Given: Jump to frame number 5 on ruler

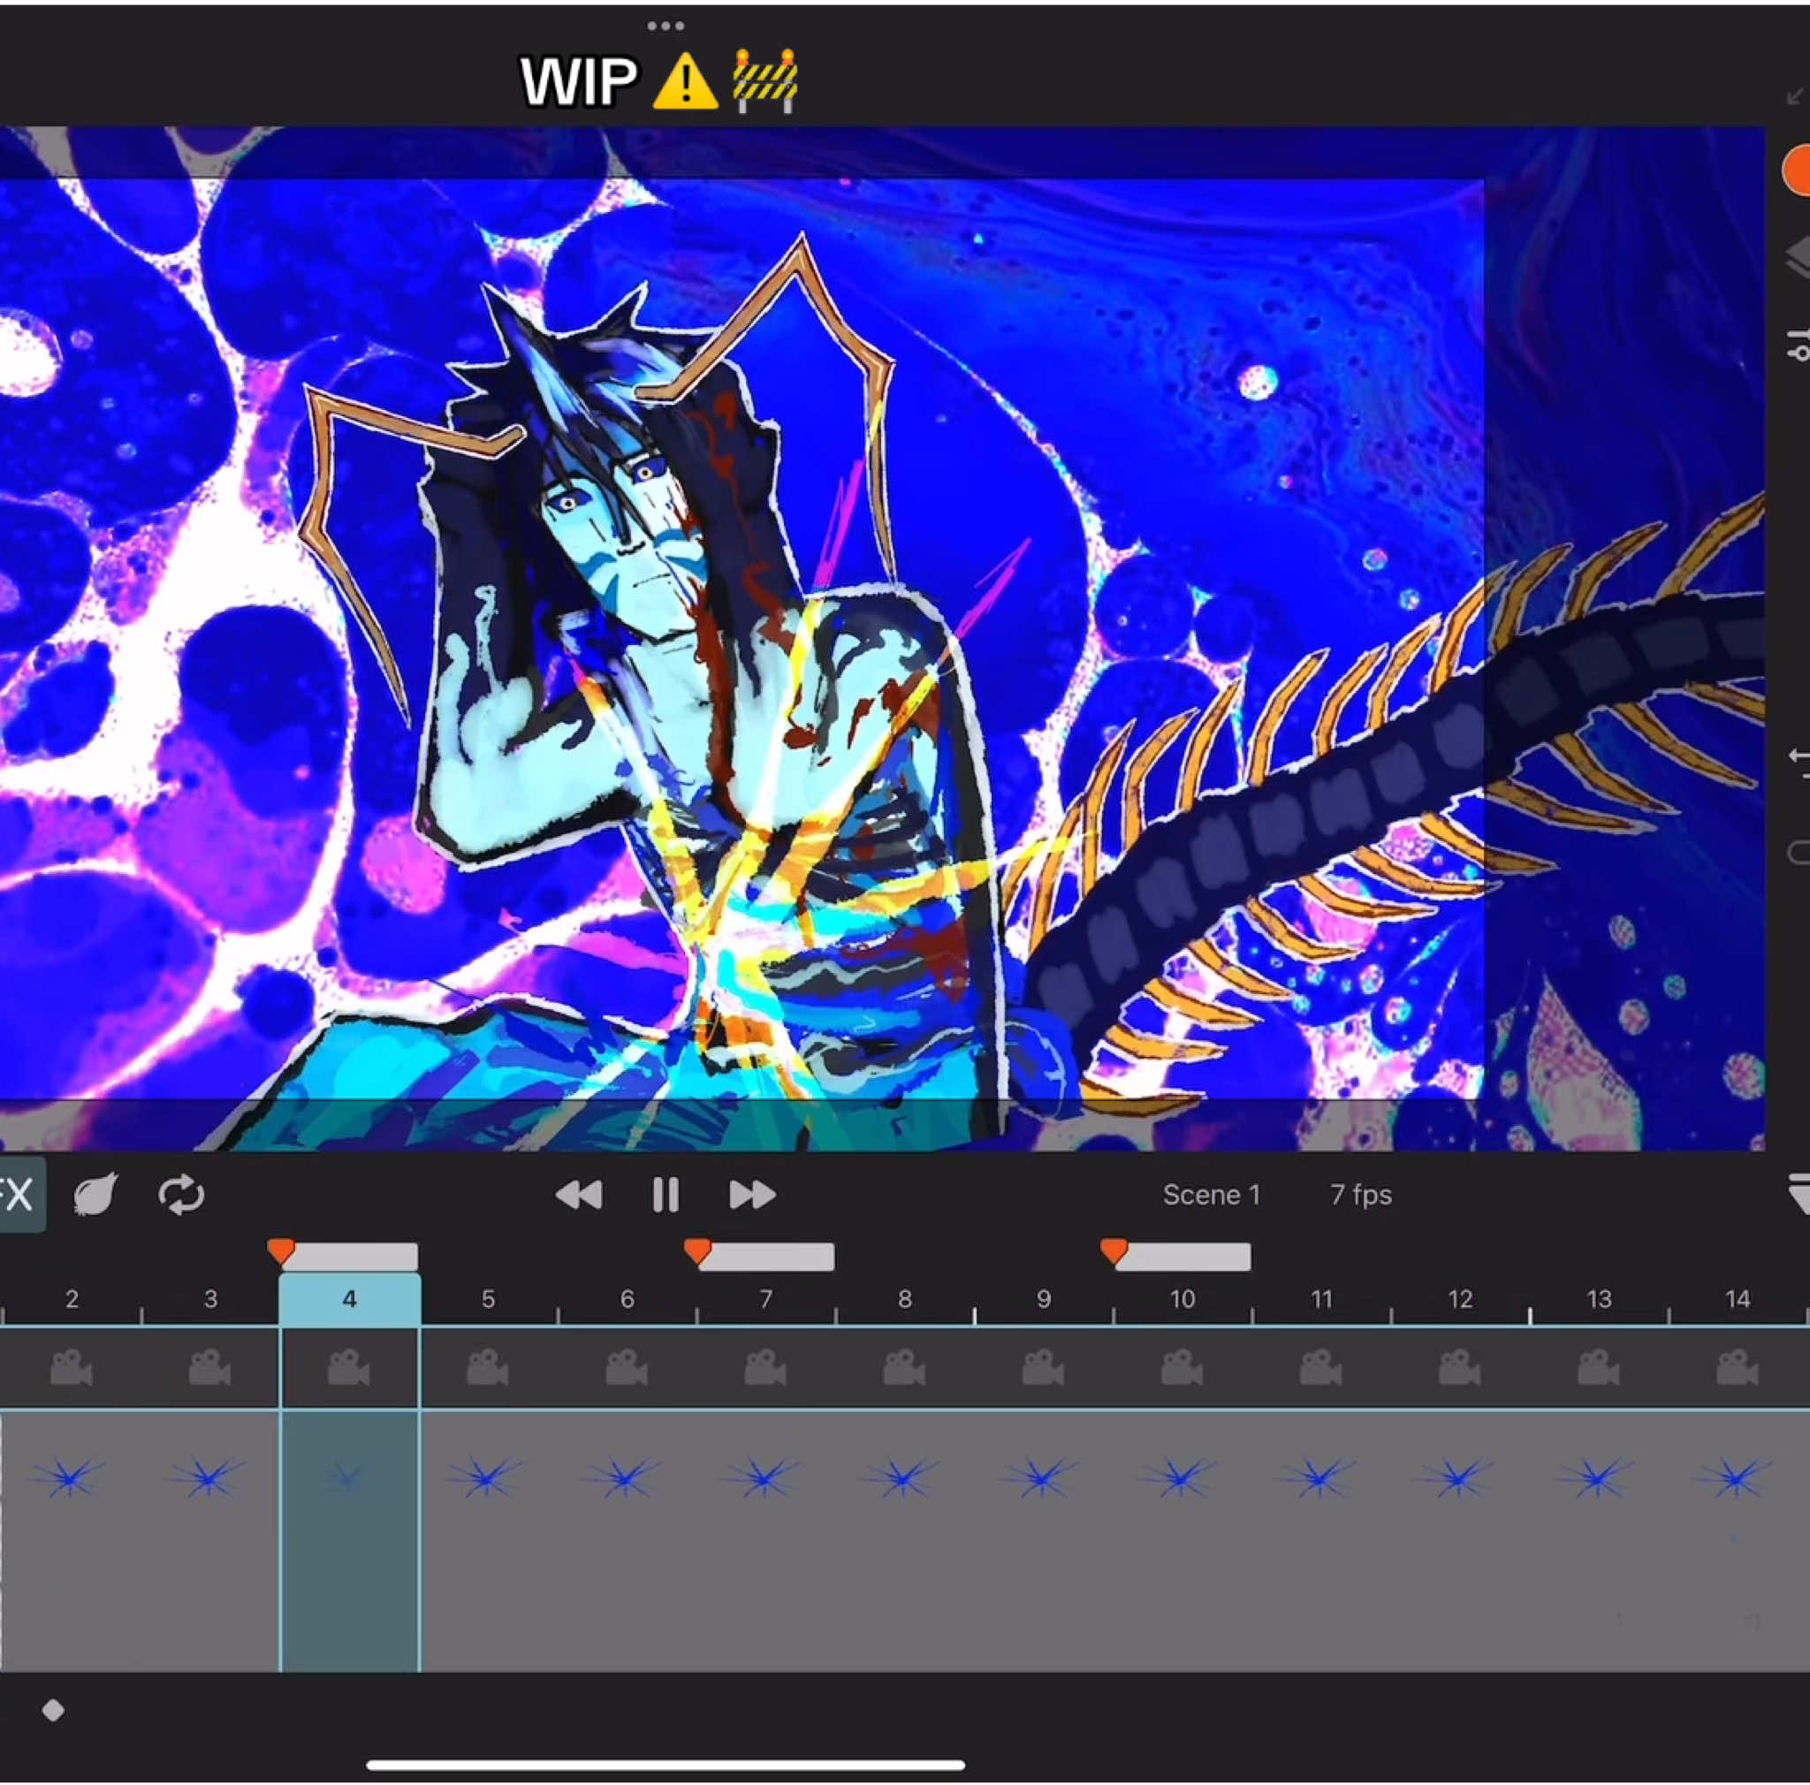Looking at the screenshot, I should click(x=488, y=1299).
